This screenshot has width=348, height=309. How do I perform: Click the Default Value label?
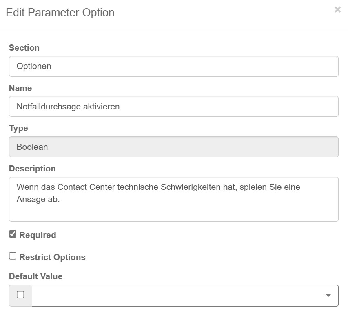[x=35, y=276]
